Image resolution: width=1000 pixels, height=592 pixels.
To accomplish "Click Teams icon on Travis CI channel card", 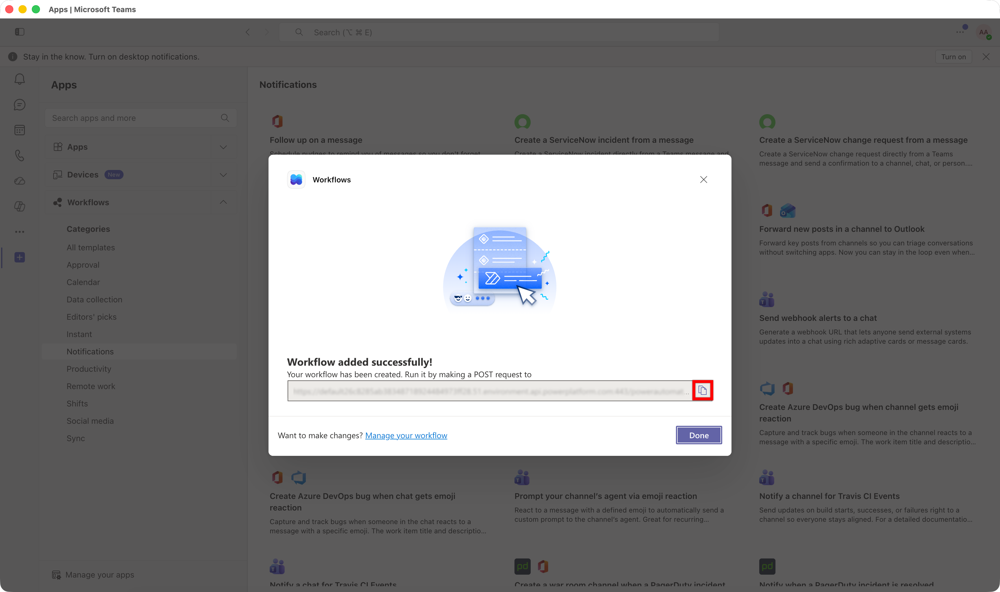I will [767, 477].
